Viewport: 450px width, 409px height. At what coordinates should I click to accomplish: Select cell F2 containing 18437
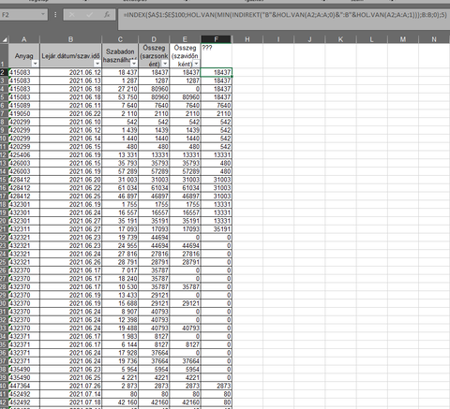click(217, 72)
